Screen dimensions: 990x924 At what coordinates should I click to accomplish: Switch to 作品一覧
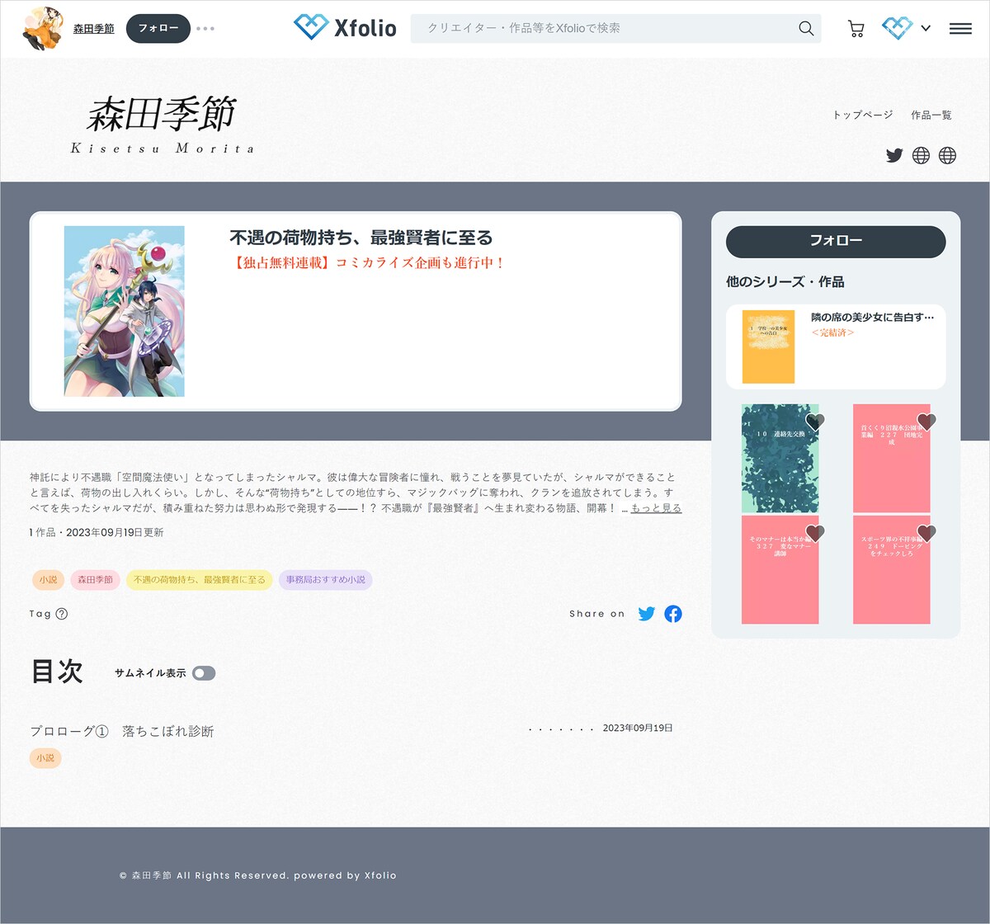[x=930, y=115]
